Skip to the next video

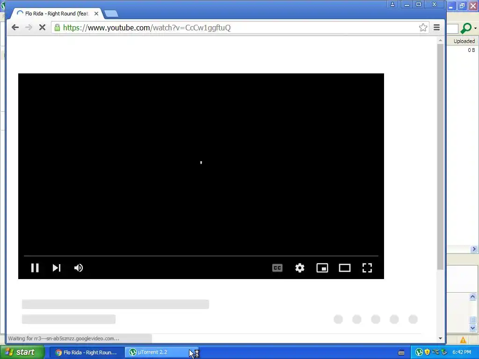click(57, 268)
